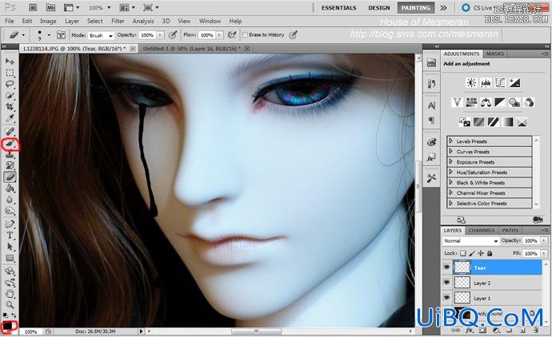Image resolution: width=552 pixels, height=337 pixels.
Task: Switch to the Masks tab
Action: tap(495, 54)
